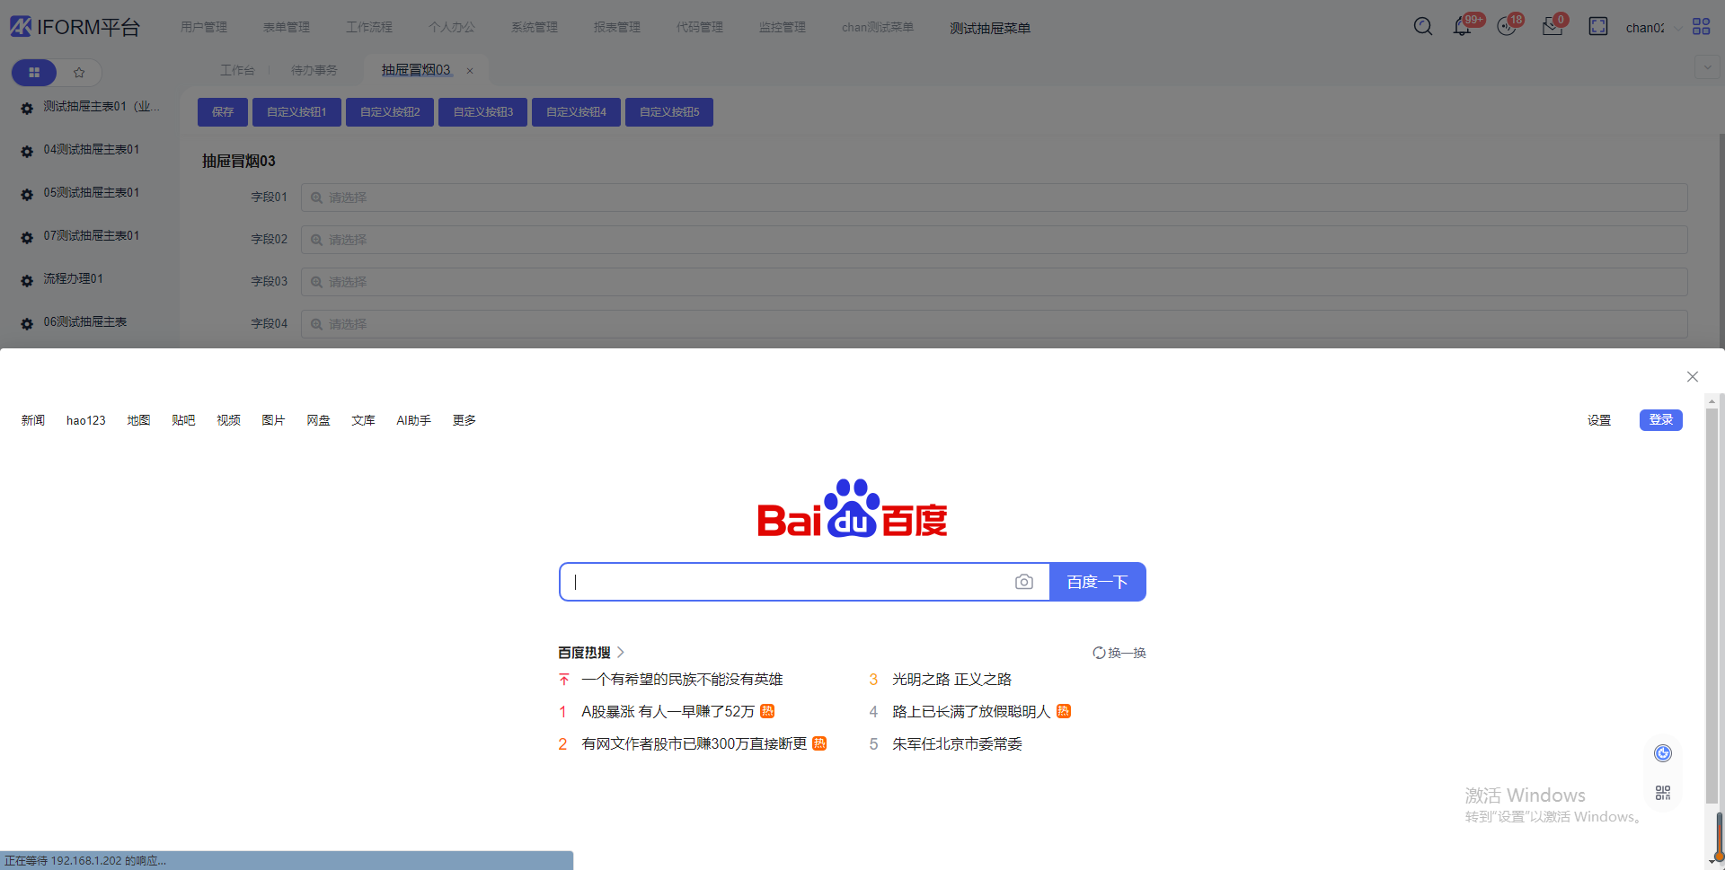Image resolution: width=1725 pixels, height=870 pixels.
Task: Open the mail inbox icon
Action: tap(1552, 27)
